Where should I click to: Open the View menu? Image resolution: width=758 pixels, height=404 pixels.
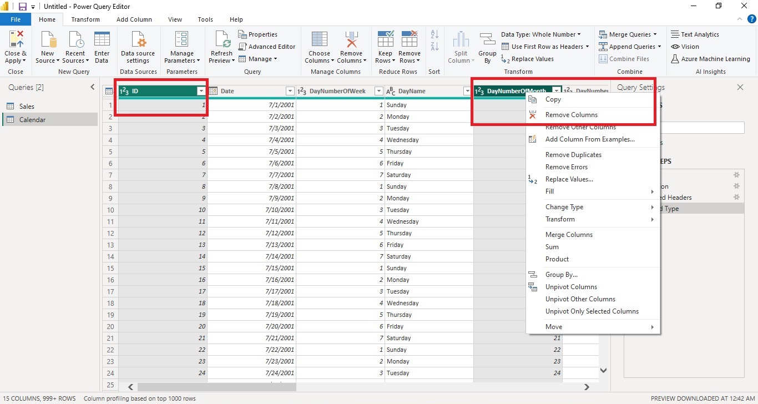(x=175, y=19)
